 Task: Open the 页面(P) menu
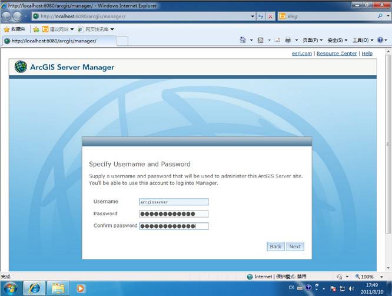[313, 40]
